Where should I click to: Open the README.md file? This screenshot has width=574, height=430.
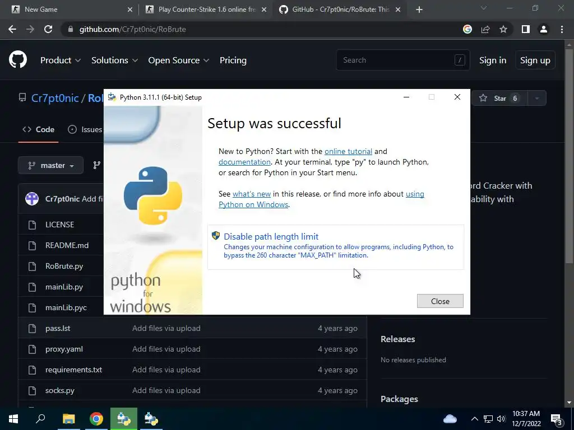[67, 245]
